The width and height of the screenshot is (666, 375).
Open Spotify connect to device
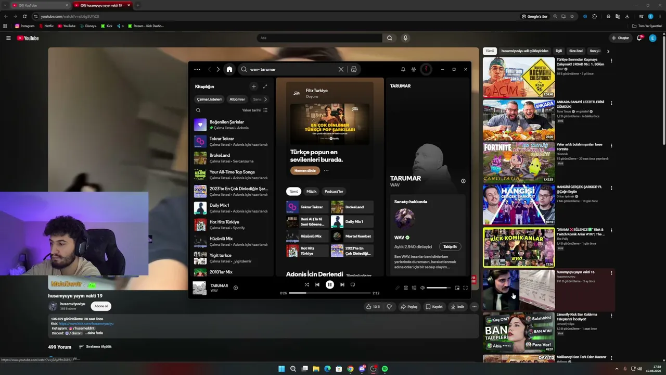click(414, 287)
